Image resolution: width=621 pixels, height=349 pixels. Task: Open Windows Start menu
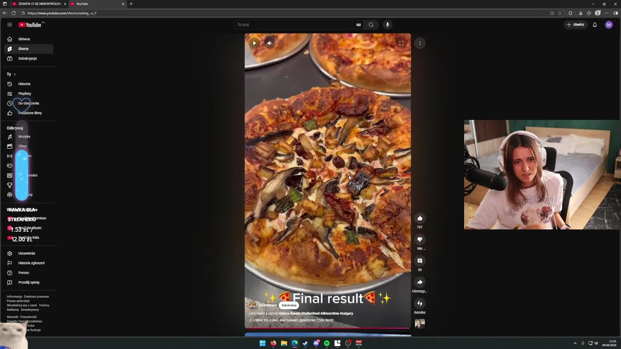coord(262,343)
